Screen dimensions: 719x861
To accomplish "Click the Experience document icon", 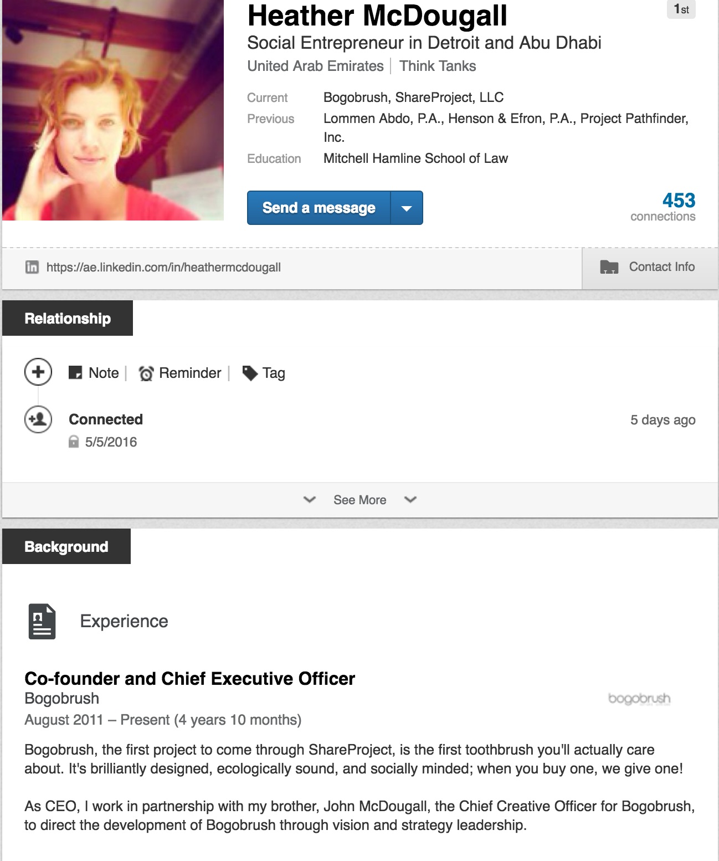I will pyautogui.click(x=42, y=621).
